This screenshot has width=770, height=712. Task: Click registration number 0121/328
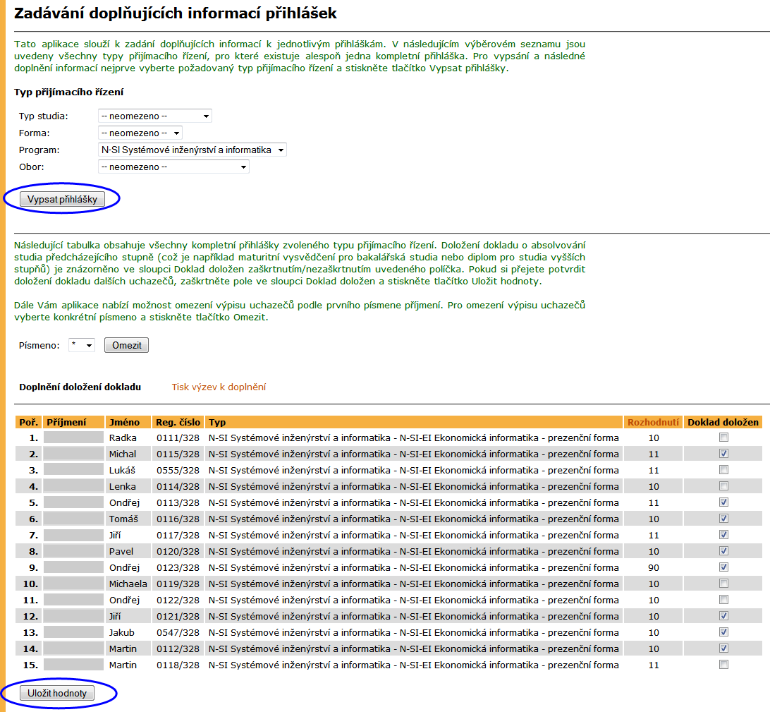point(178,616)
